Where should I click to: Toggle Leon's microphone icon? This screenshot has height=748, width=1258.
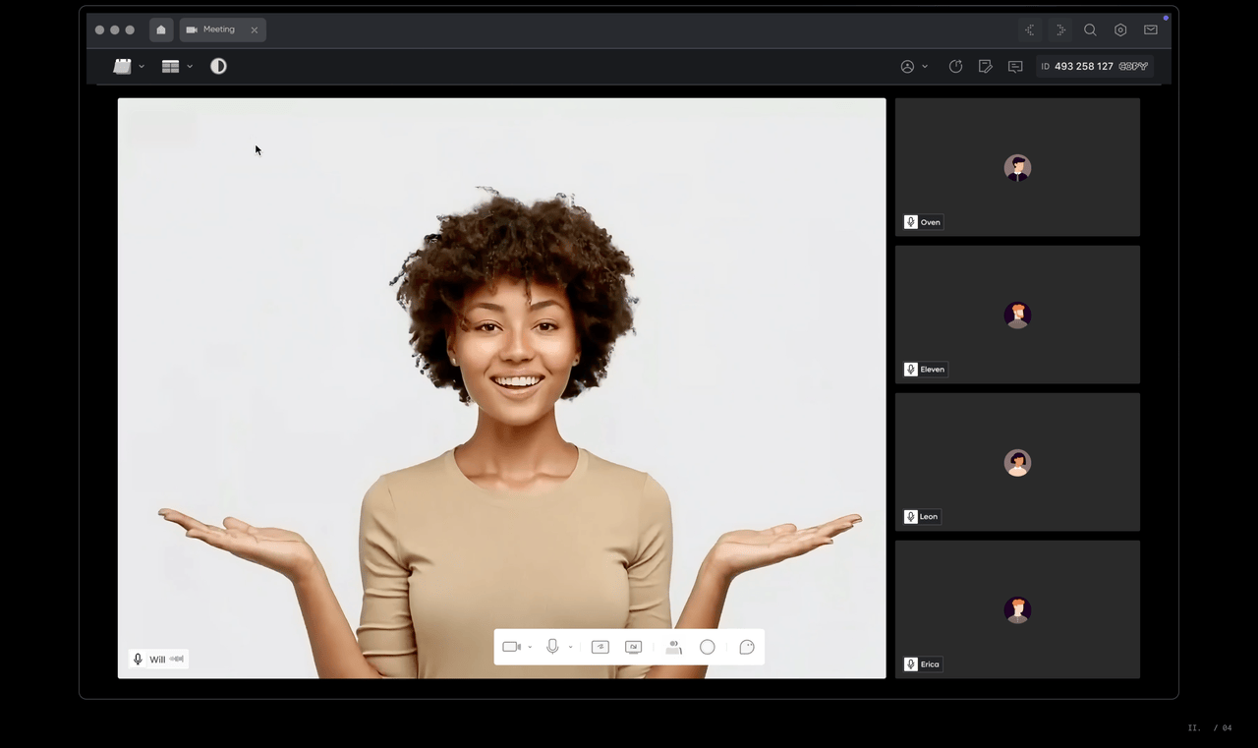pyautogui.click(x=911, y=516)
